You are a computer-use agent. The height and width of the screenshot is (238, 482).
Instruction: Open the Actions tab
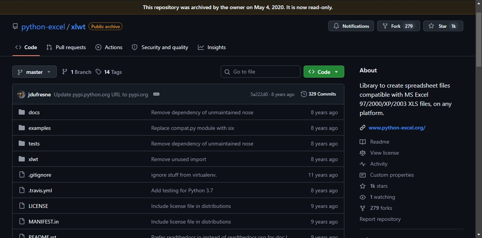coord(109,47)
